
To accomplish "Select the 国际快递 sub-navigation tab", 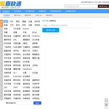I will 17,15.
